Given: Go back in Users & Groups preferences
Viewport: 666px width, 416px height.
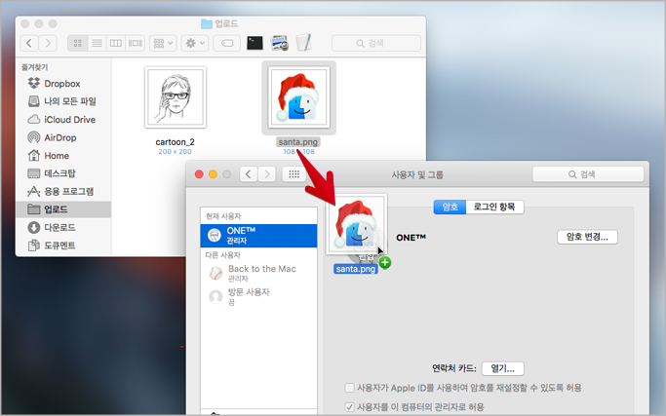Looking at the screenshot, I should 249,174.
